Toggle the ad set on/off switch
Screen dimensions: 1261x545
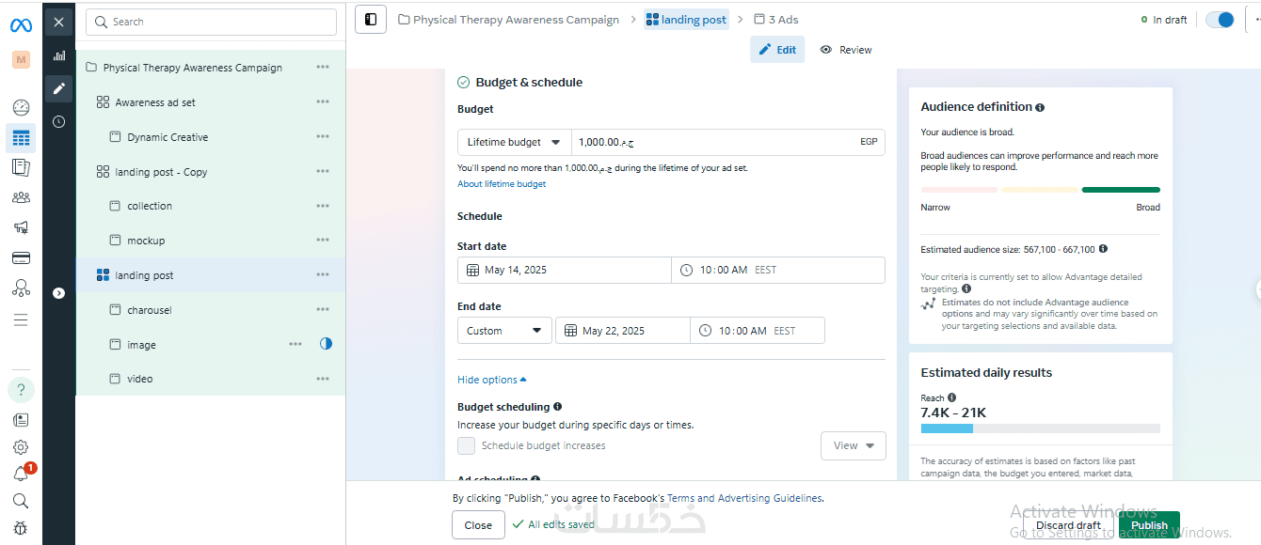pyautogui.click(x=1220, y=20)
